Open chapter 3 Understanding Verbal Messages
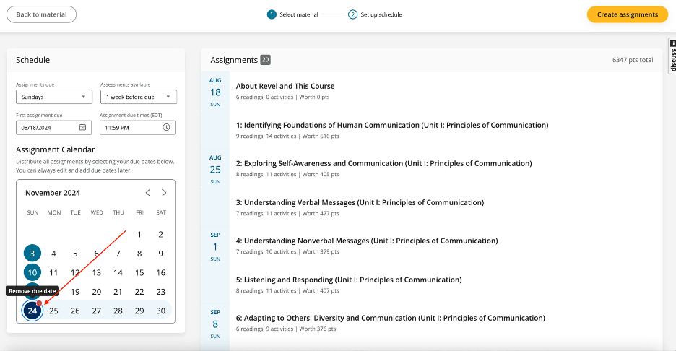676x351 pixels. (x=360, y=202)
